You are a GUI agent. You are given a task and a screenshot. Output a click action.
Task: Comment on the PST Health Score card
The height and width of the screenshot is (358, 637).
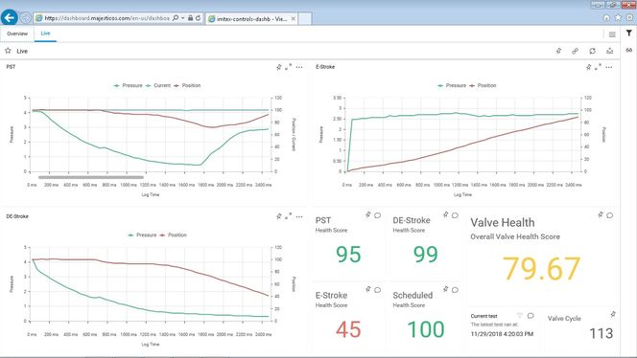377,215
